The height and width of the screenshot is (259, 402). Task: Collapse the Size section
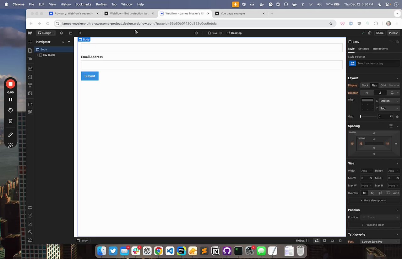(x=397, y=163)
